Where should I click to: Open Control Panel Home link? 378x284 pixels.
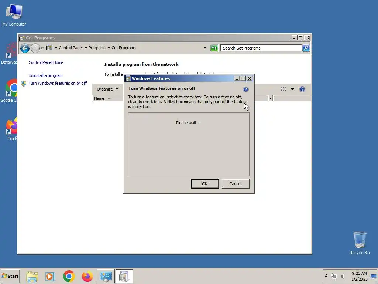point(46,62)
